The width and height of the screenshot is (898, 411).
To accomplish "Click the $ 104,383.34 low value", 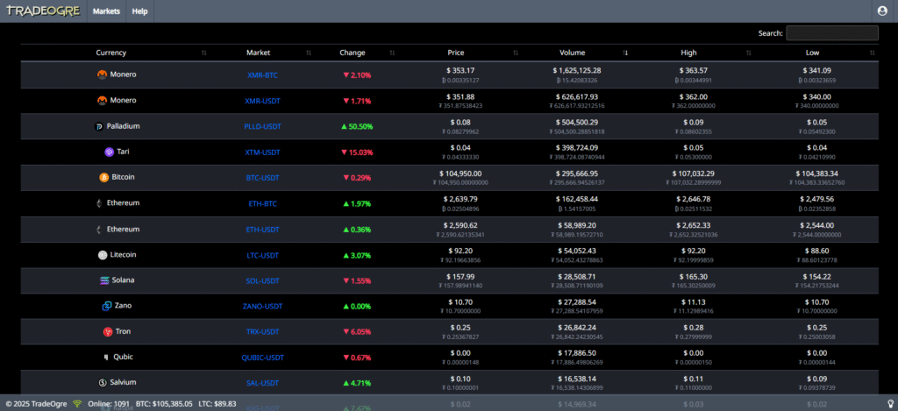I will point(816,174).
